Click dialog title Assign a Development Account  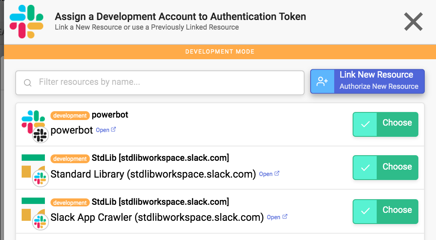(180, 17)
